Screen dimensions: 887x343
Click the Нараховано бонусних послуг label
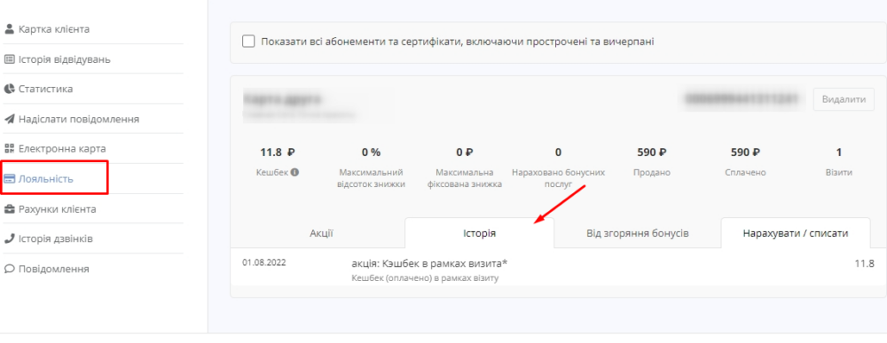pos(558,178)
